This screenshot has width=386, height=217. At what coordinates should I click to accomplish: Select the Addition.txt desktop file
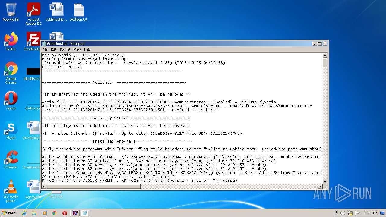(79, 12)
